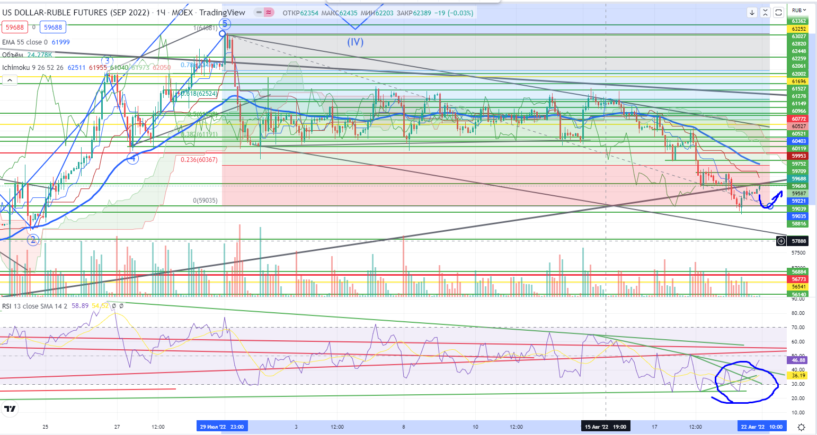The image size is (817, 435).
Task: Click the down arrow button near RUB
Action: 752,12
